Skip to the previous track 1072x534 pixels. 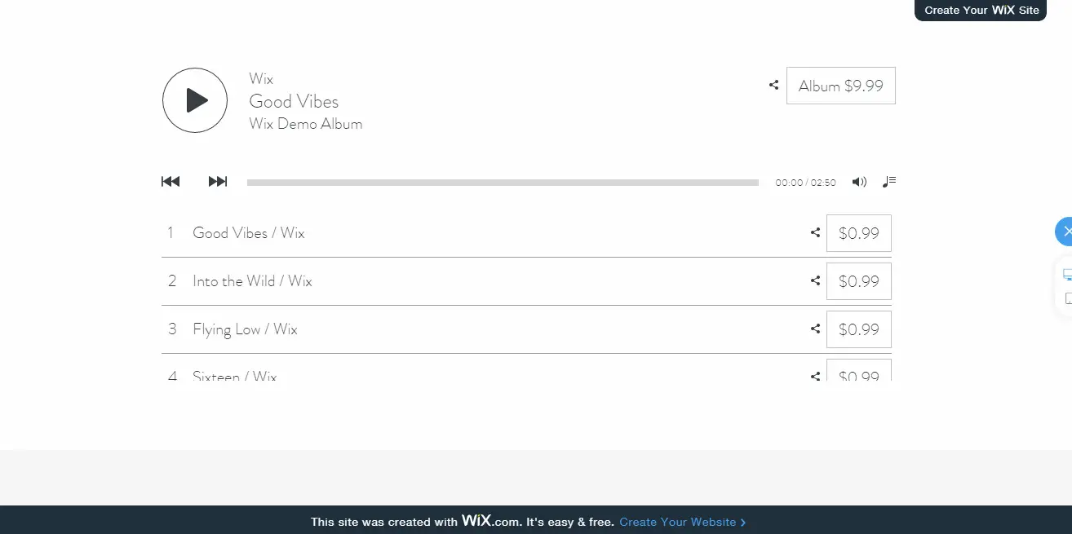click(171, 182)
